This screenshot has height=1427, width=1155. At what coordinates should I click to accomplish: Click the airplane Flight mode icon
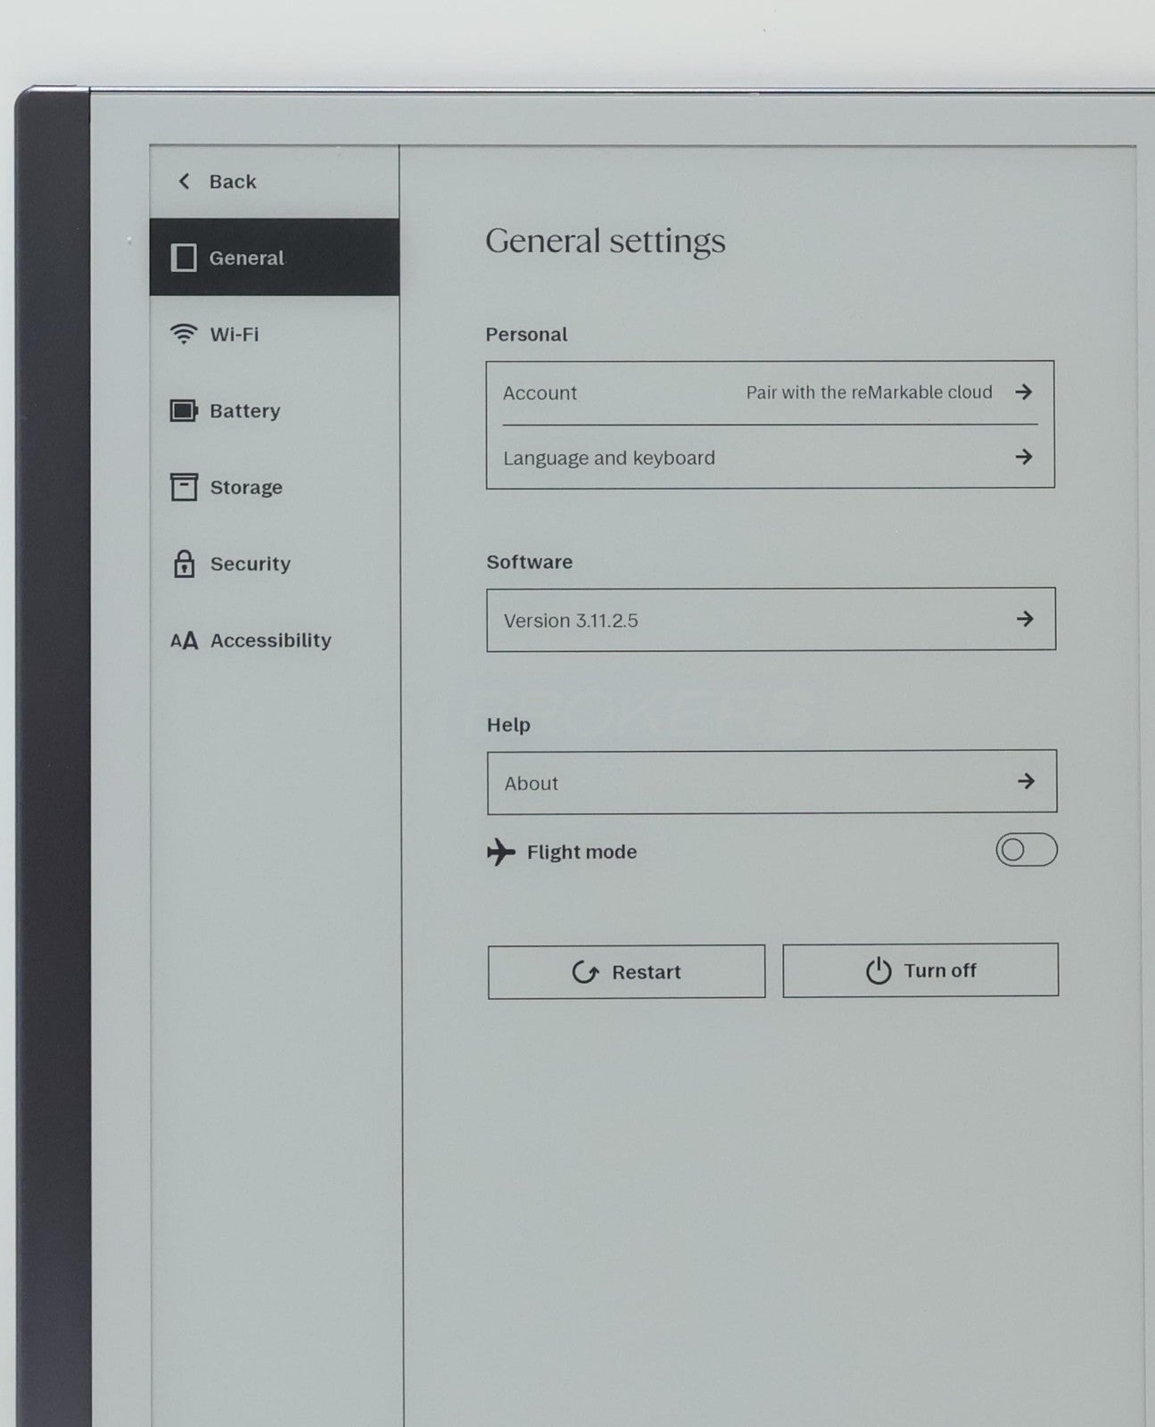pos(501,852)
